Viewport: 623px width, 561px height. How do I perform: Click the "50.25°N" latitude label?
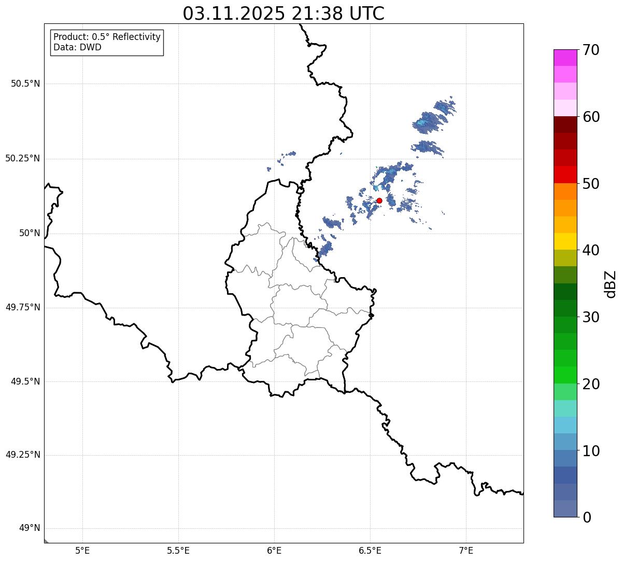(x=23, y=158)
